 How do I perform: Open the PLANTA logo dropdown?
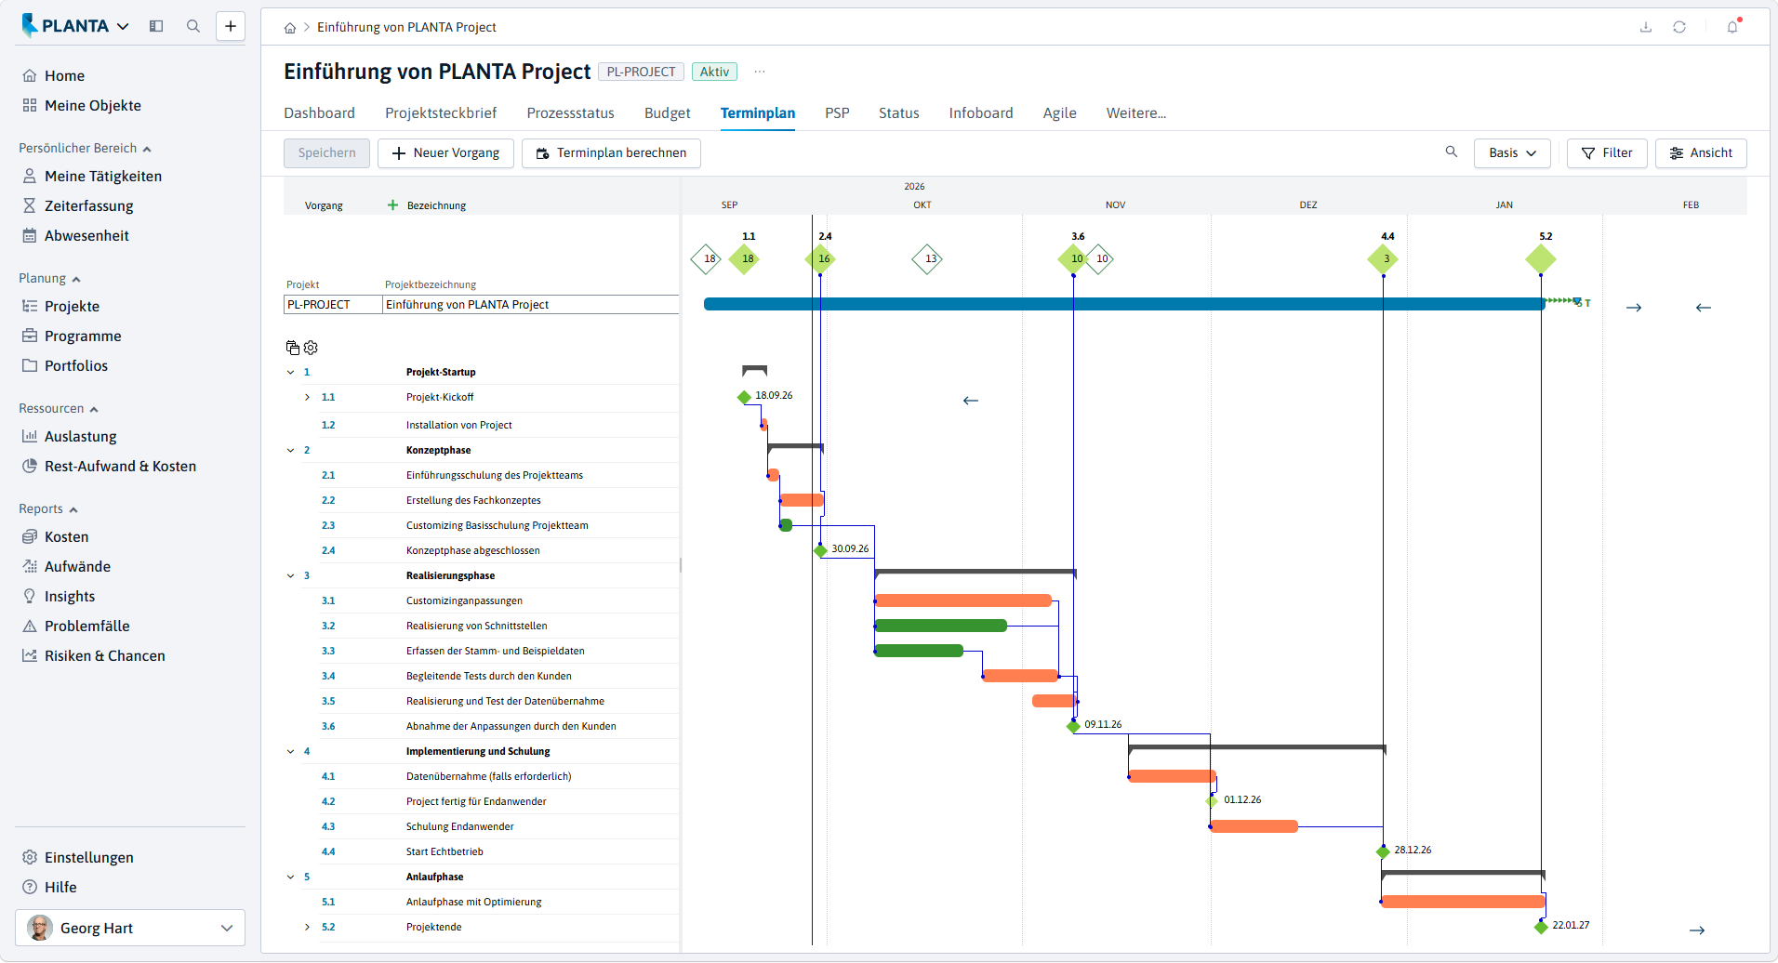click(76, 26)
